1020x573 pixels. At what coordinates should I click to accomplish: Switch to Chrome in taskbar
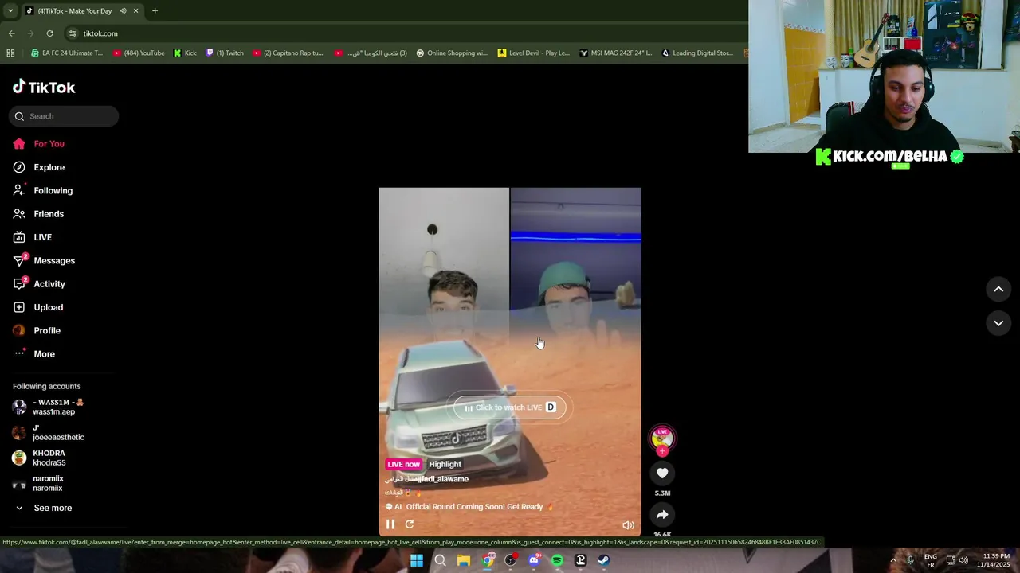pyautogui.click(x=488, y=560)
